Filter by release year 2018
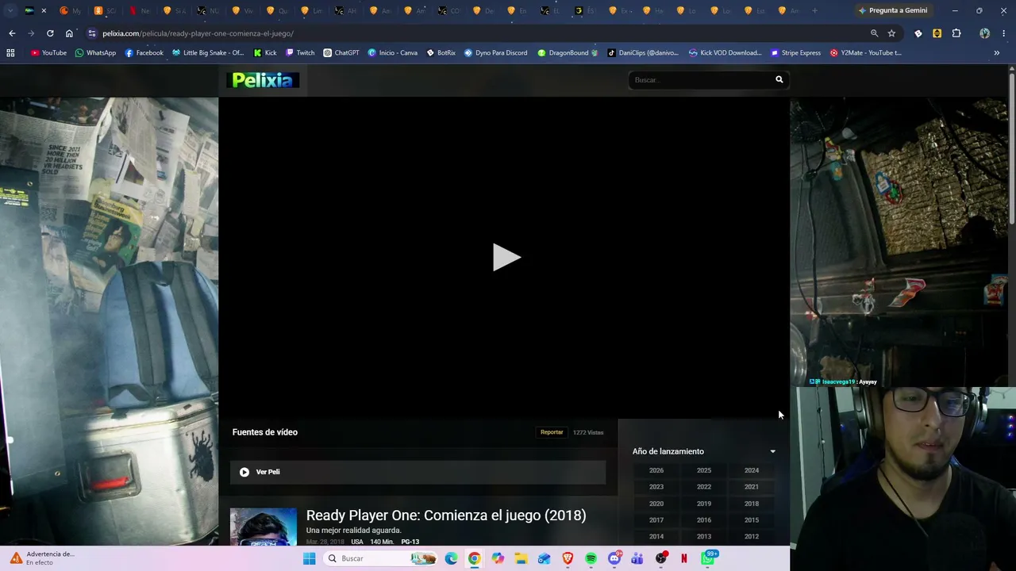Screen dimensions: 1016x571 pos(752,504)
